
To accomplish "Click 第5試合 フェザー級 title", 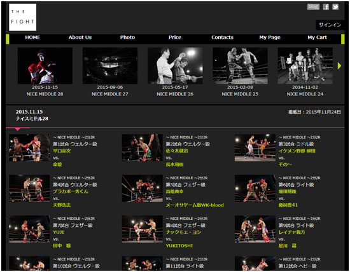I will [185, 184].
